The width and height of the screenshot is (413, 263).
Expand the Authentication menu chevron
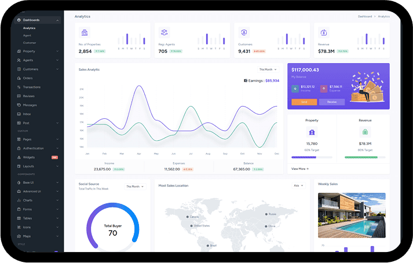(x=57, y=148)
